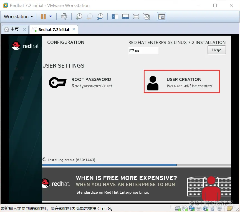Click the 'No user will be created' text

190,86
